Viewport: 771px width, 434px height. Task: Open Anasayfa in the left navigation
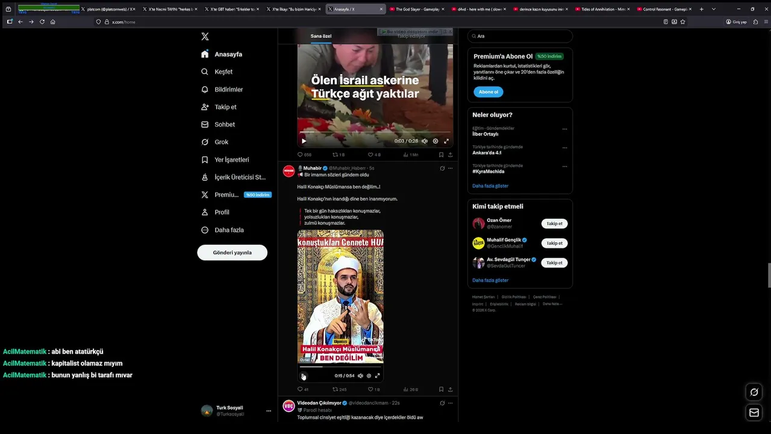point(222,54)
